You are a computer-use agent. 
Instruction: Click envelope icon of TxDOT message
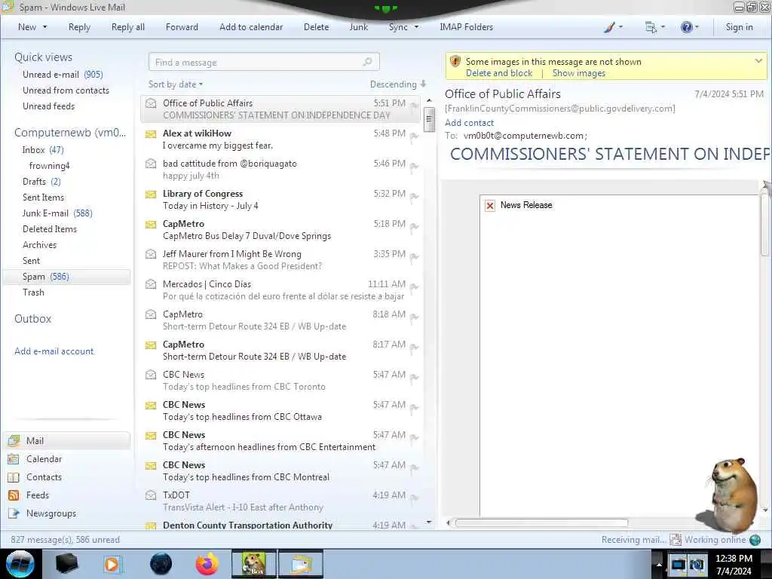pos(151,496)
